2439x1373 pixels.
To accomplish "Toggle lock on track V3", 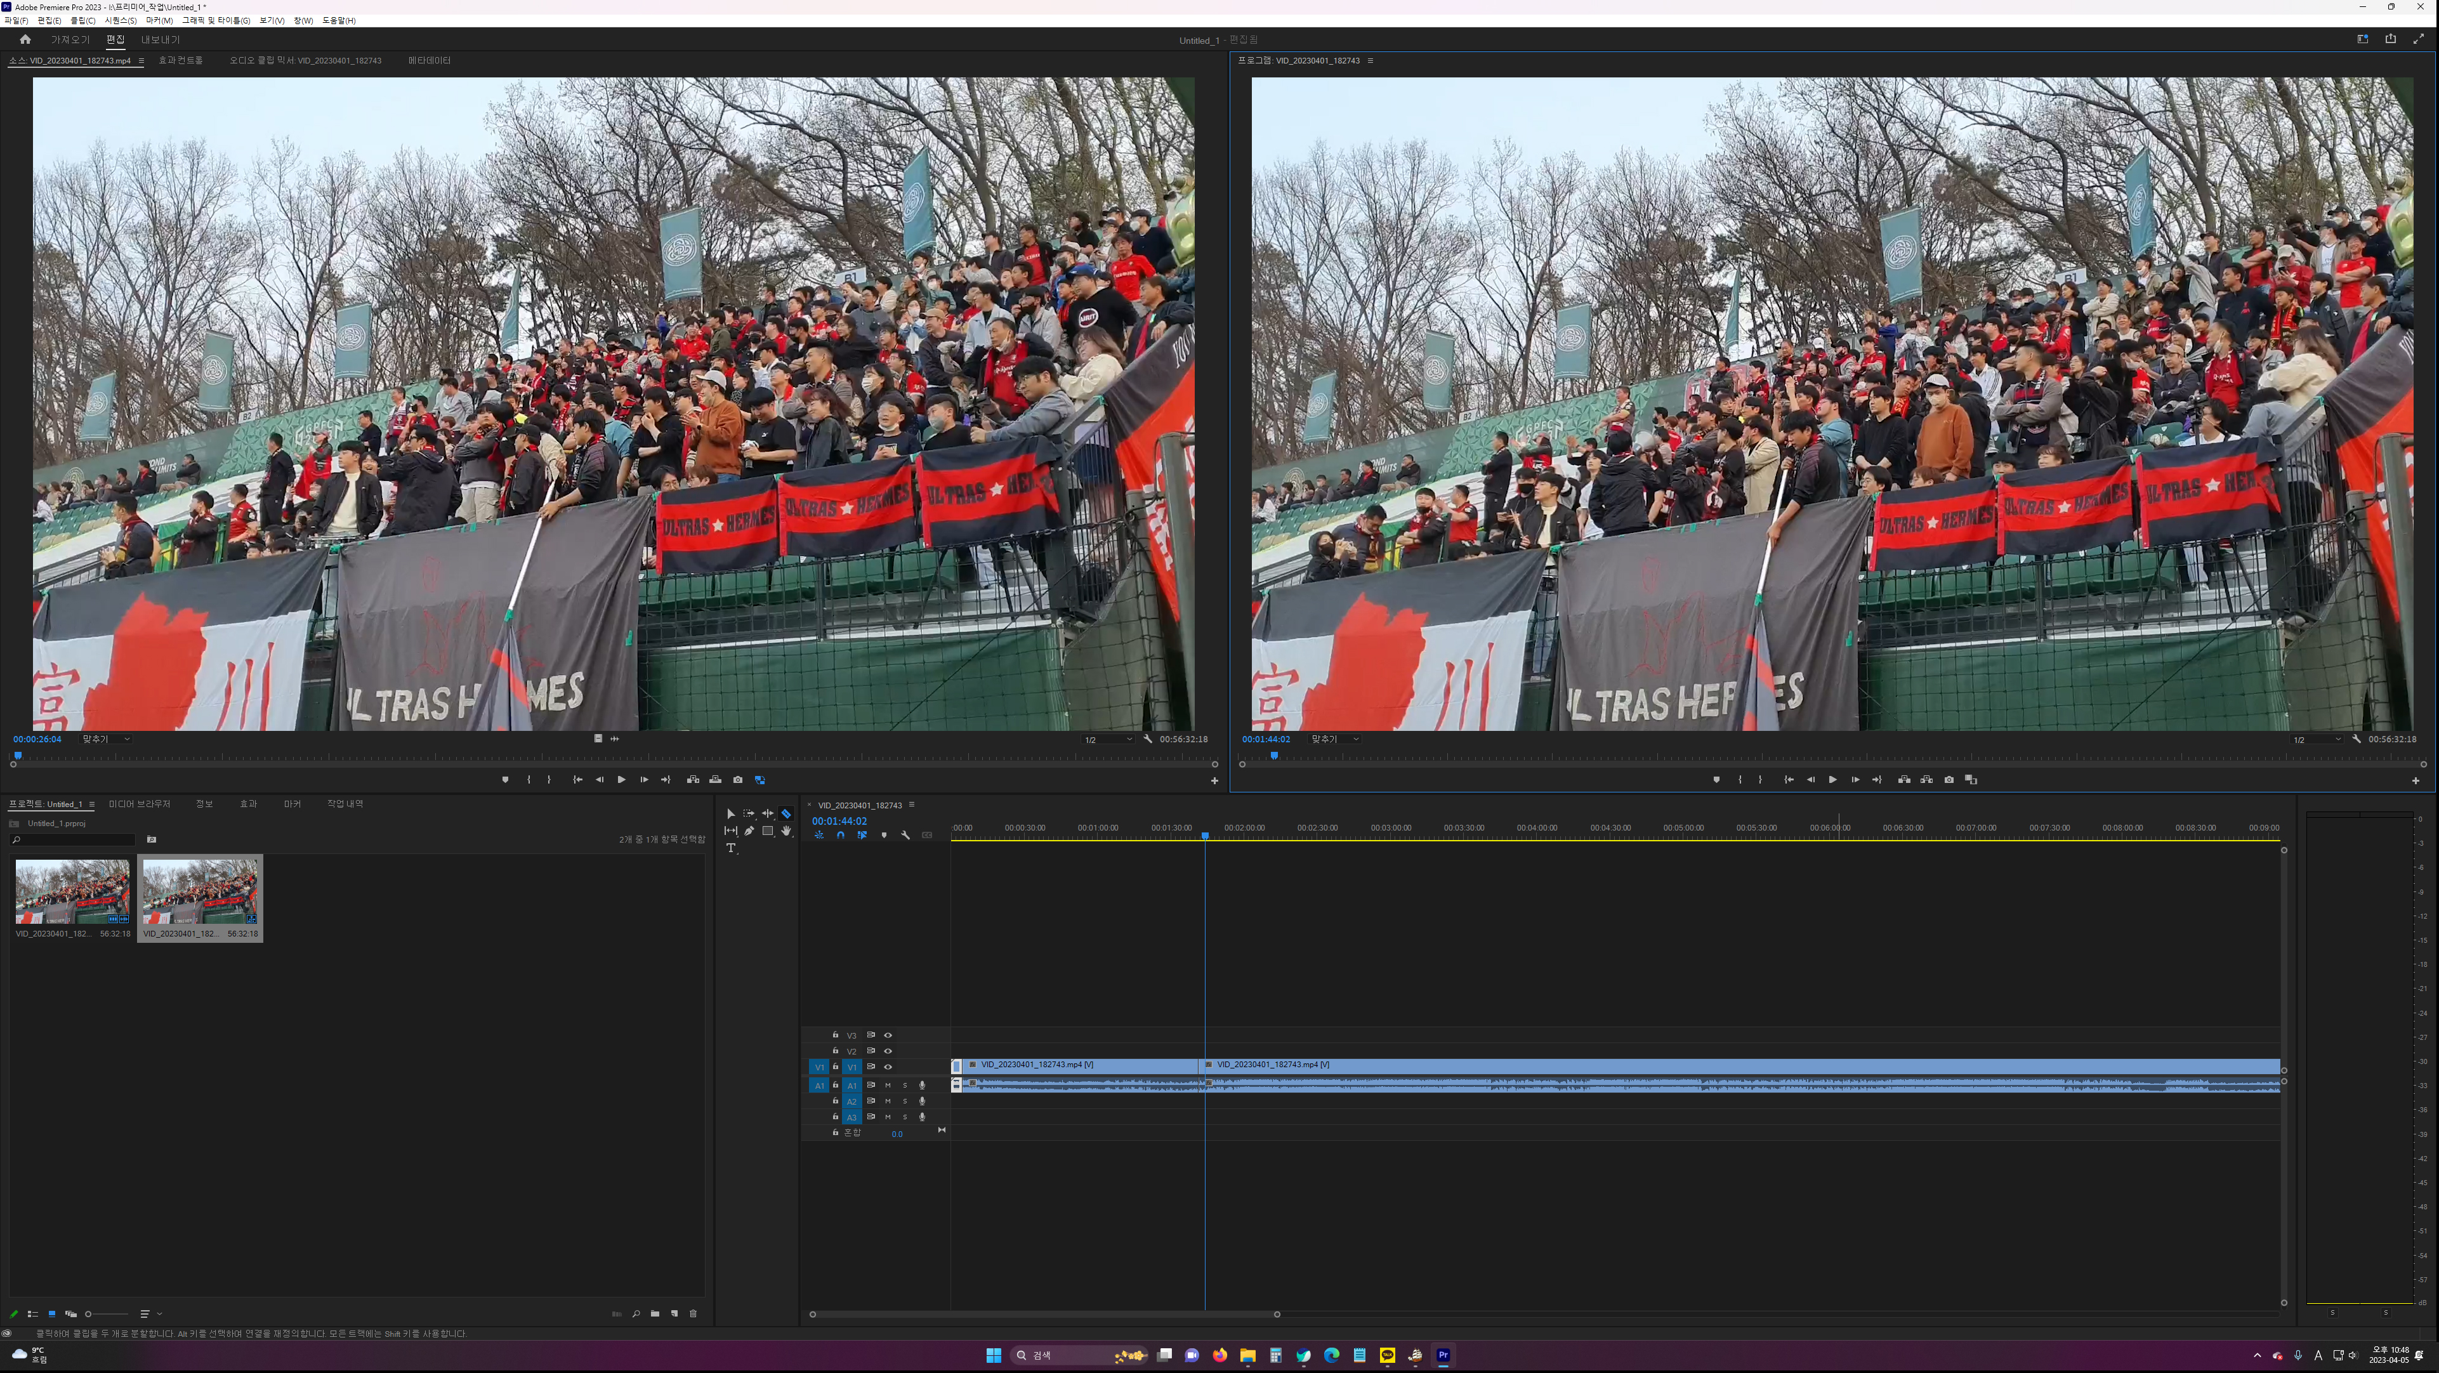I will tap(835, 1035).
